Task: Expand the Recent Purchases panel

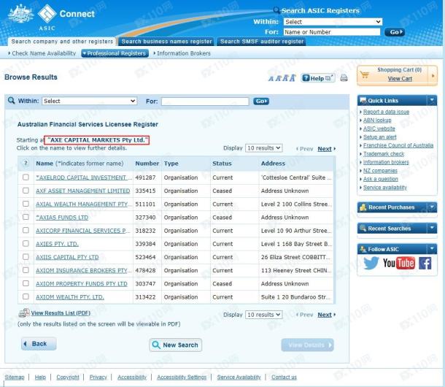Action: pyautogui.click(x=432, y=207)
